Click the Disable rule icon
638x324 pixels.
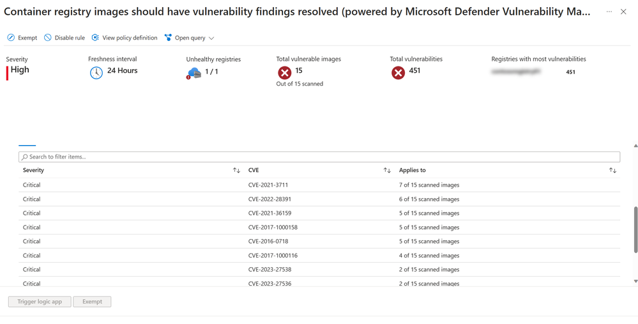pyautogui.click(x=48, y=38)
